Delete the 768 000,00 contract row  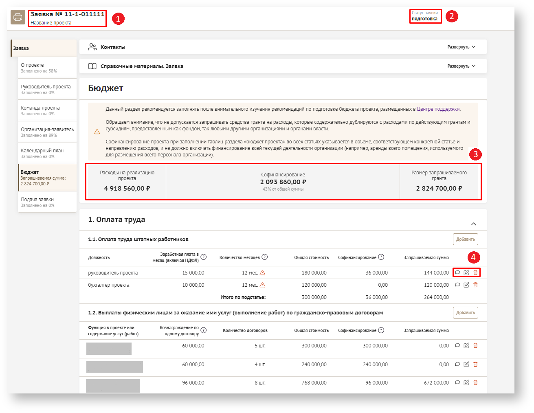pyautogui.click(x=475, y=382)
